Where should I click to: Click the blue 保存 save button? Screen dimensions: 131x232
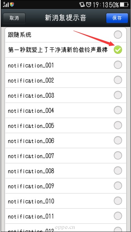pyautogui.click(x=117, y=18)
